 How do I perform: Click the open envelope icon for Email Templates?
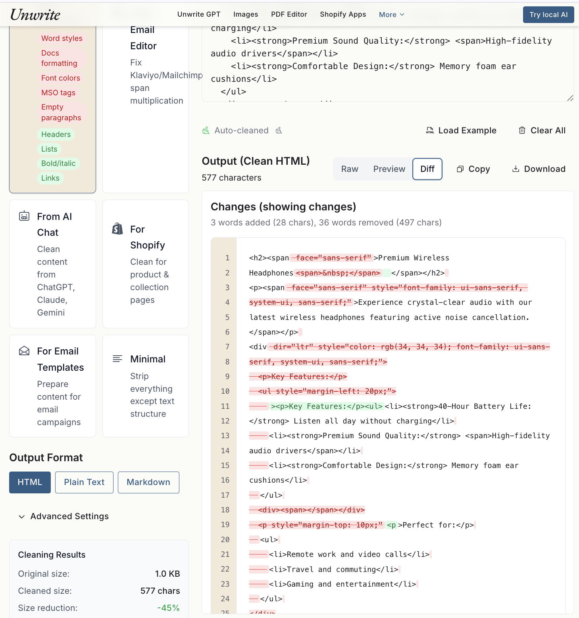click(24, 351)
